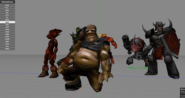The width and height of the screenshot is (185, 98).
Task: Select the death animation
Action: pos(7,41)
